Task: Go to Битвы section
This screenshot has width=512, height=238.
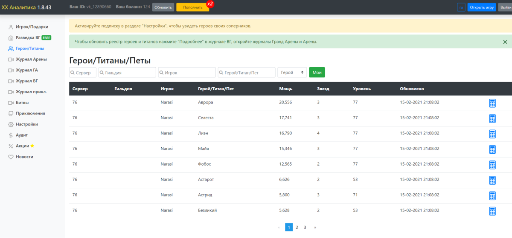Action: click(x=19, y=103)
